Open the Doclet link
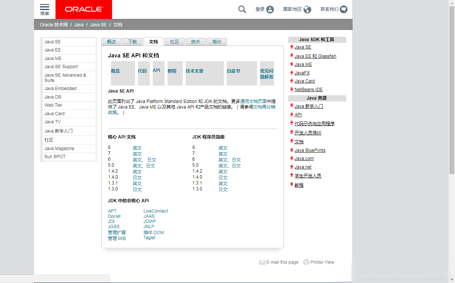455x283 pixels. 114,216
